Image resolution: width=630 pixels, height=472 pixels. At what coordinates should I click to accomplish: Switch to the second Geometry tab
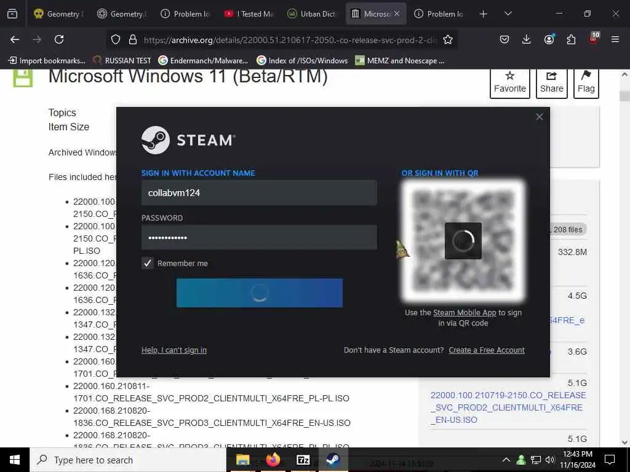[122, 14]
